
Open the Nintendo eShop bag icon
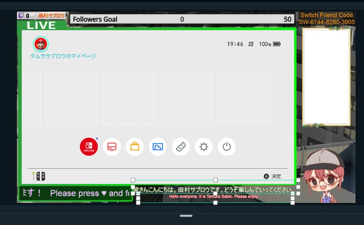135,147
